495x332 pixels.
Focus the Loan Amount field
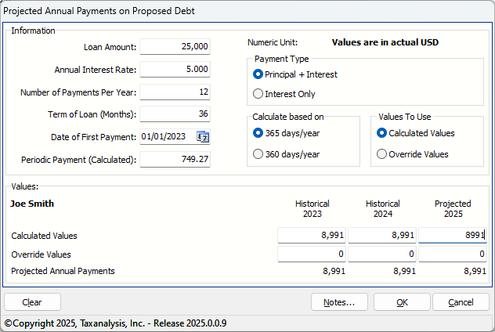[175, 46]
